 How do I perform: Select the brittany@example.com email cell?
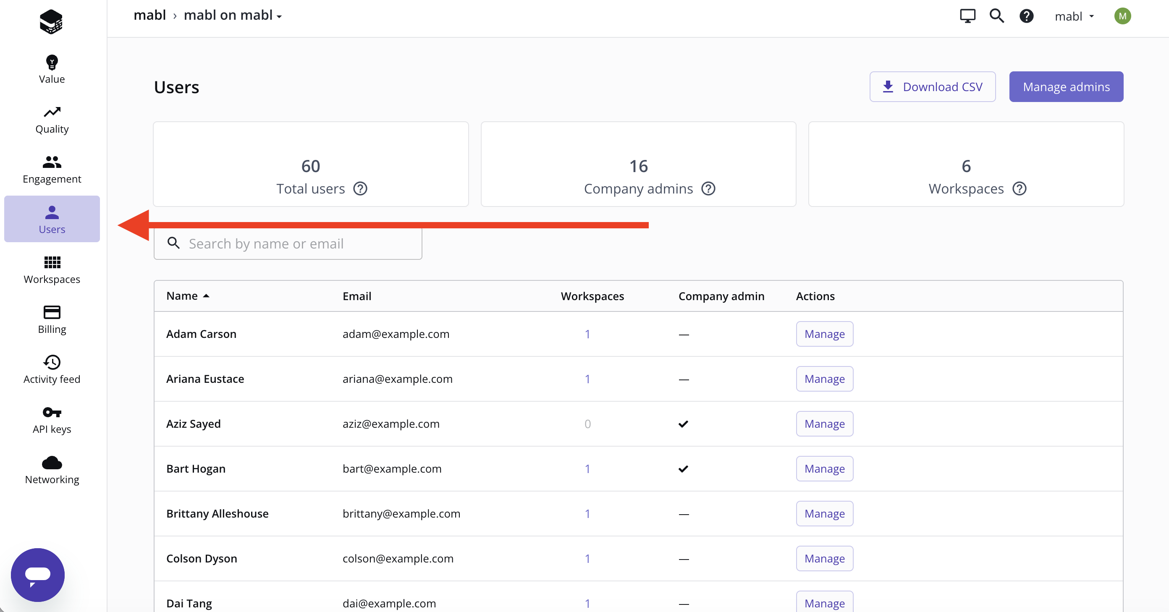401,513
